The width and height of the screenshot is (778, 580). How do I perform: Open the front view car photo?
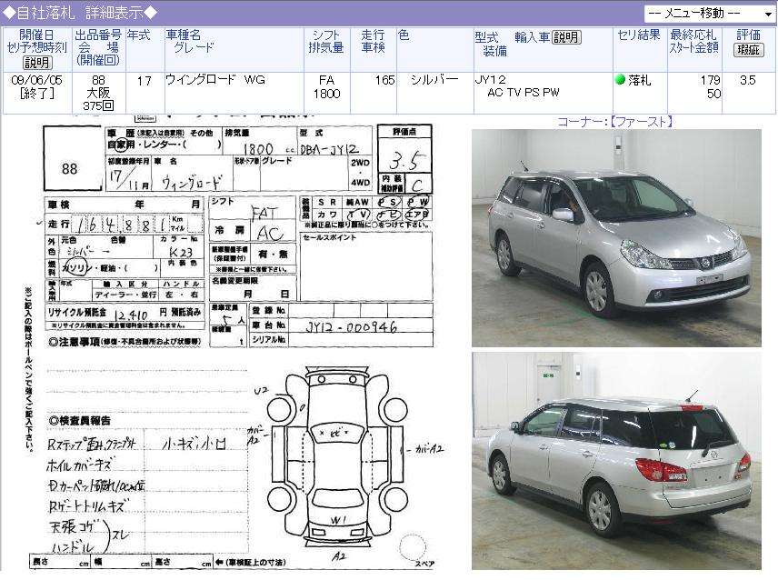coord(616,238)
